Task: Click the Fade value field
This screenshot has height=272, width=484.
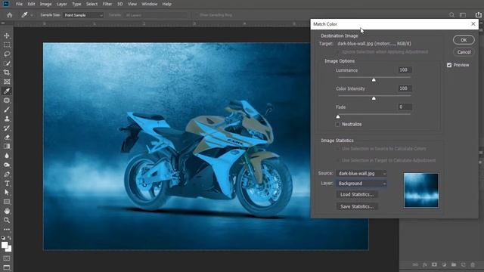Action: pyautogui.click(x=405, y=107)
